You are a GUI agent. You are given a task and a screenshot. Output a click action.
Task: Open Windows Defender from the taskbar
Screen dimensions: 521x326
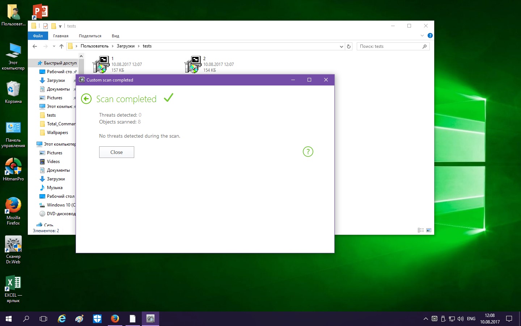pyautogui.click(x=97, y=318)
